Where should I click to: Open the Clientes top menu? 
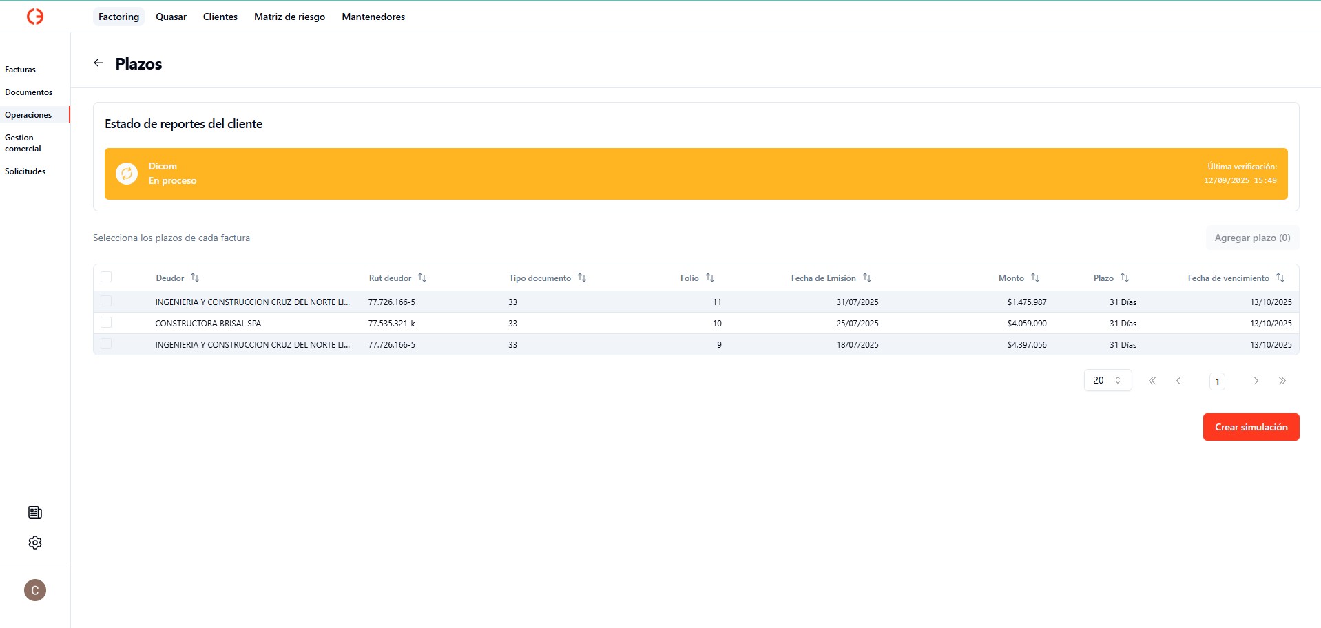point(220,17)
